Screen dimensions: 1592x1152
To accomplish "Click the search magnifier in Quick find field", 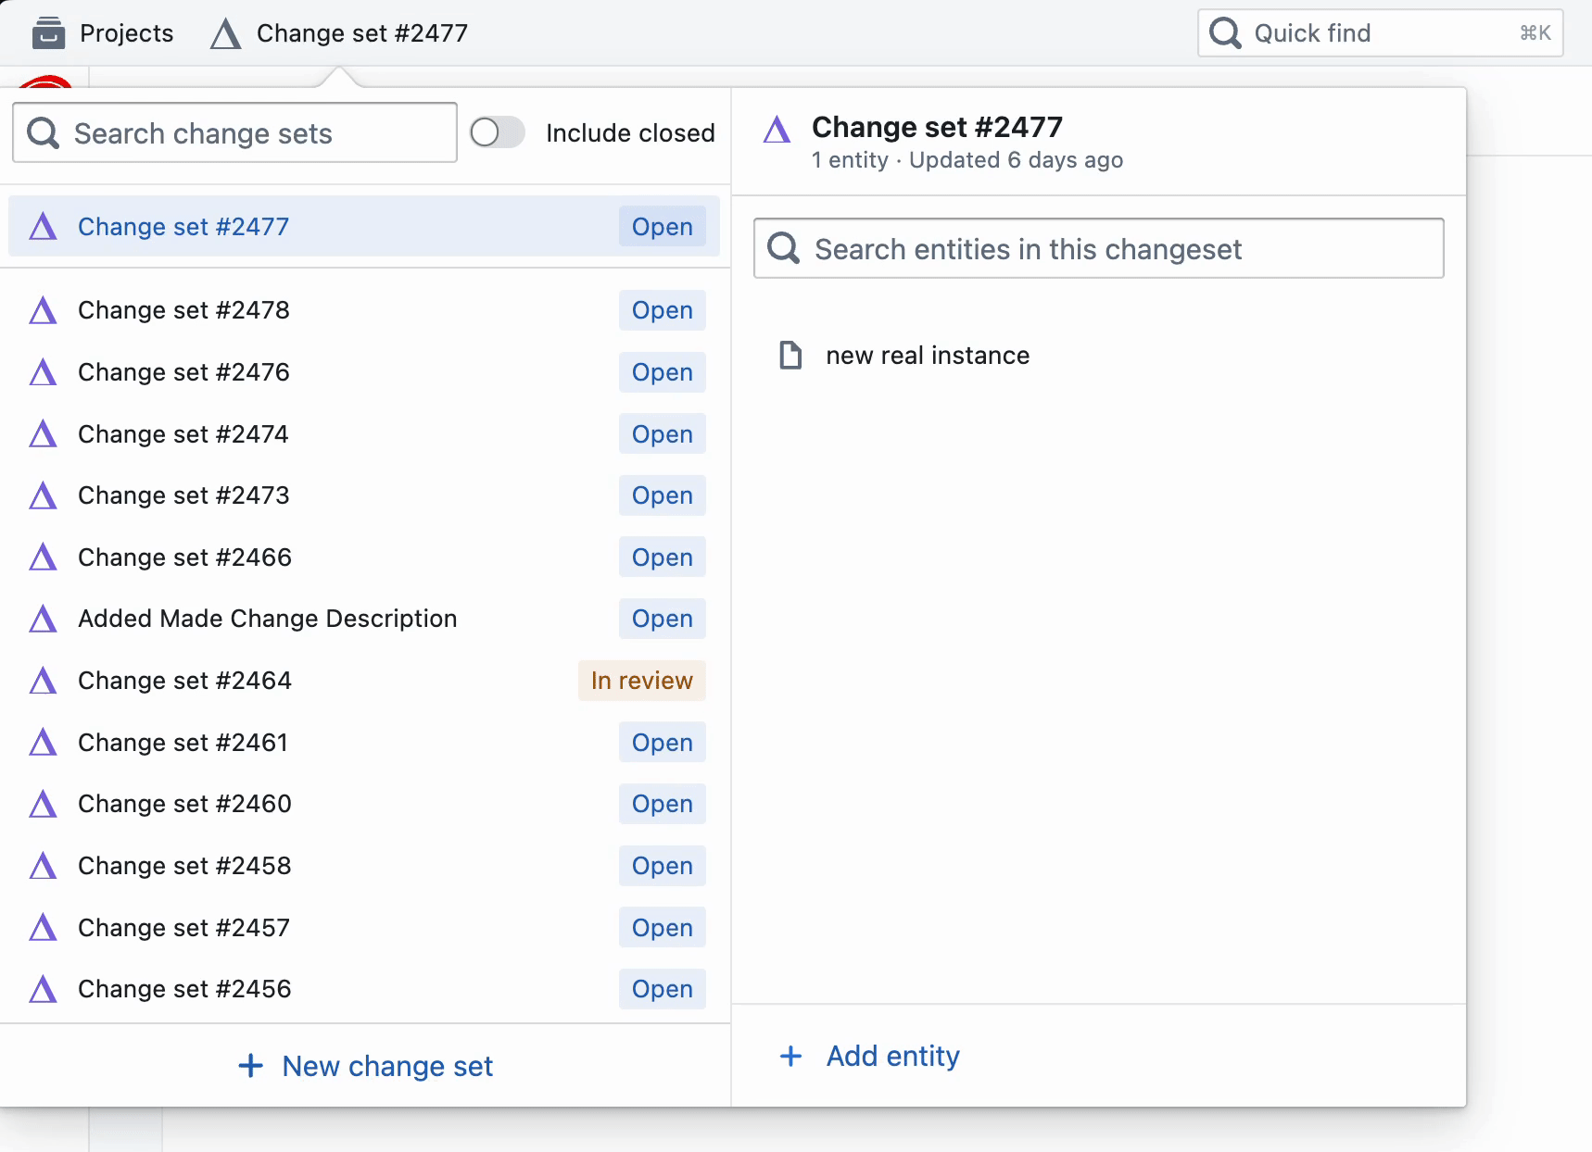I will pos(1225,32).
